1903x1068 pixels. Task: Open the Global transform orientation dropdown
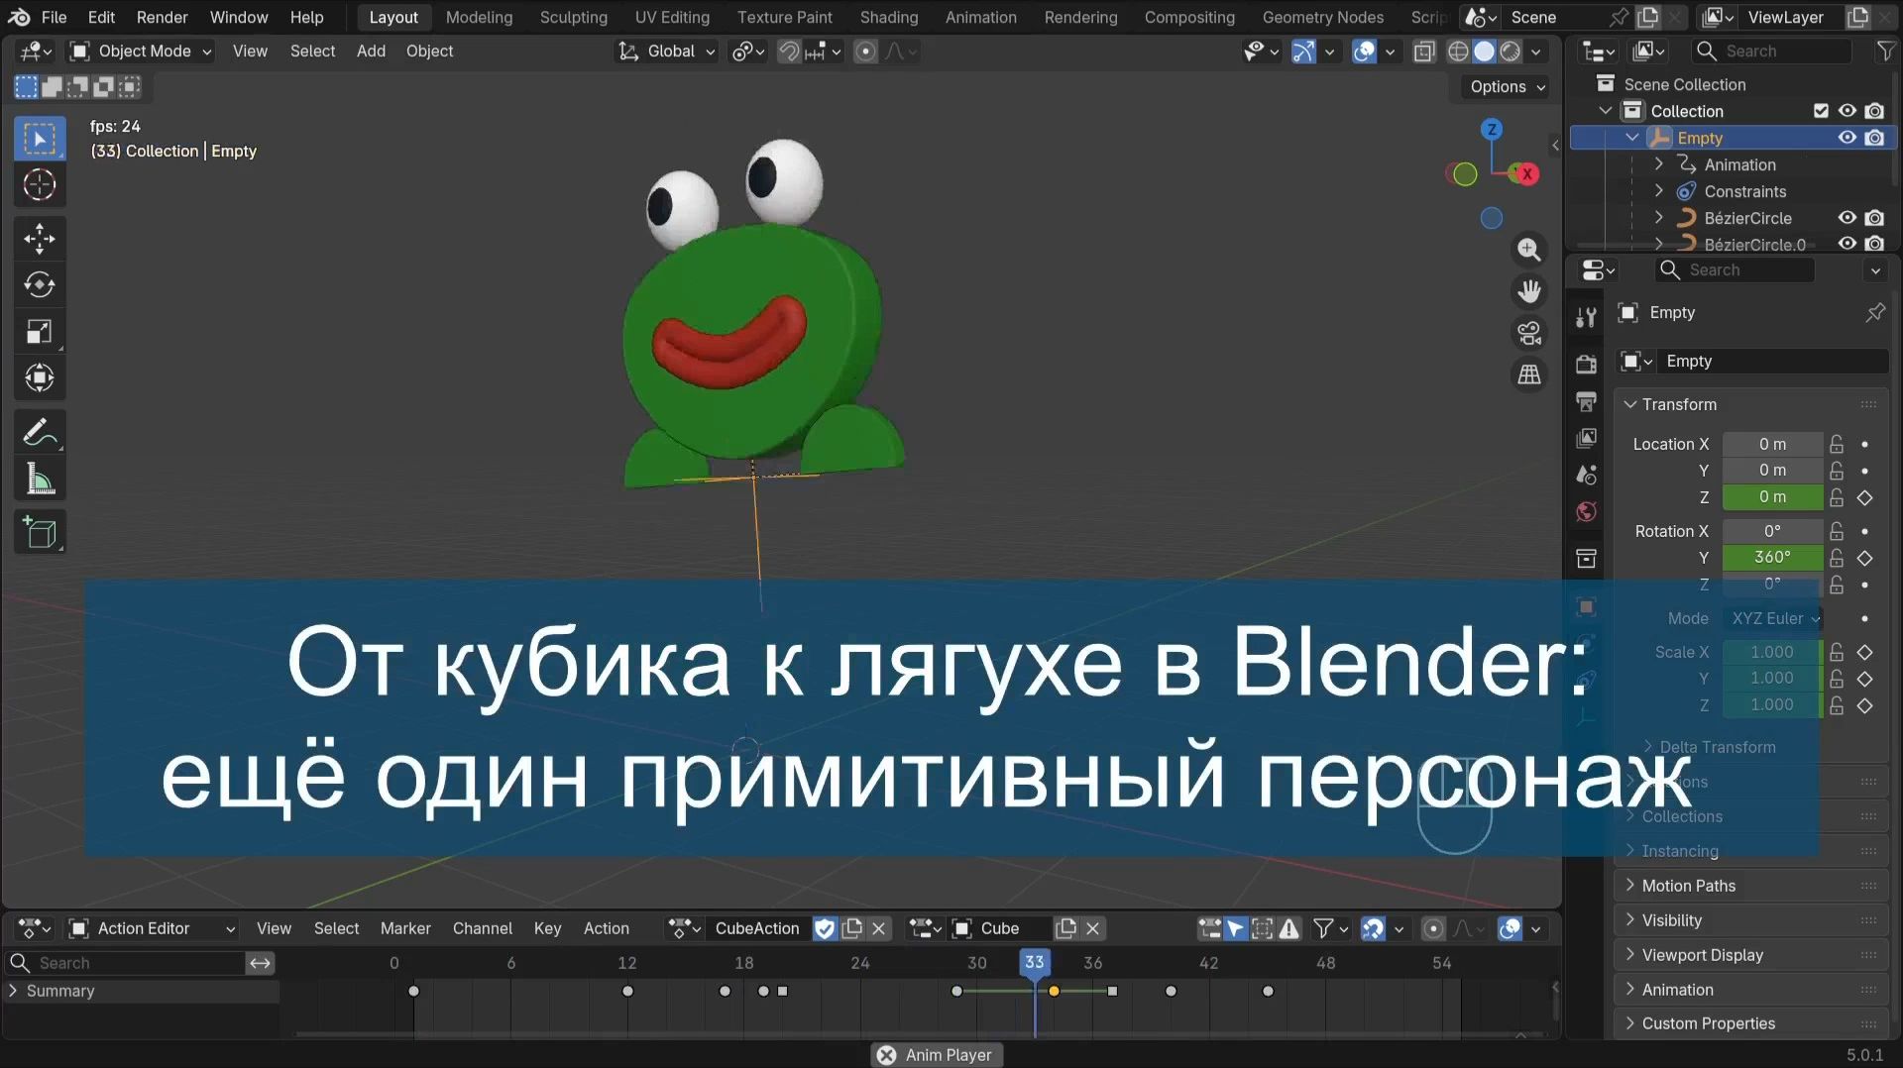(x=666, y=51)
